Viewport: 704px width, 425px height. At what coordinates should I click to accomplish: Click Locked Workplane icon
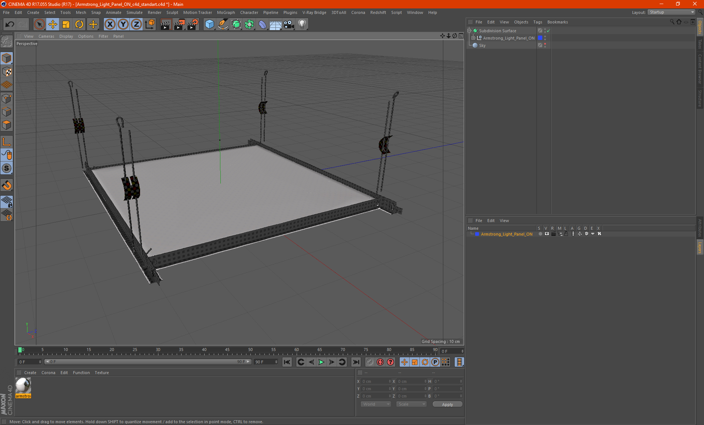(x=7, y=202)
